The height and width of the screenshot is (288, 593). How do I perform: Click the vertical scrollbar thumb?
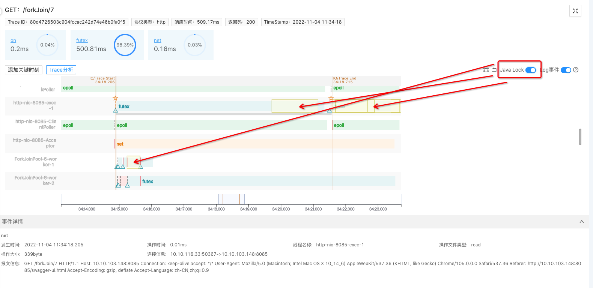pyautogui.click(x=580, y=137)
